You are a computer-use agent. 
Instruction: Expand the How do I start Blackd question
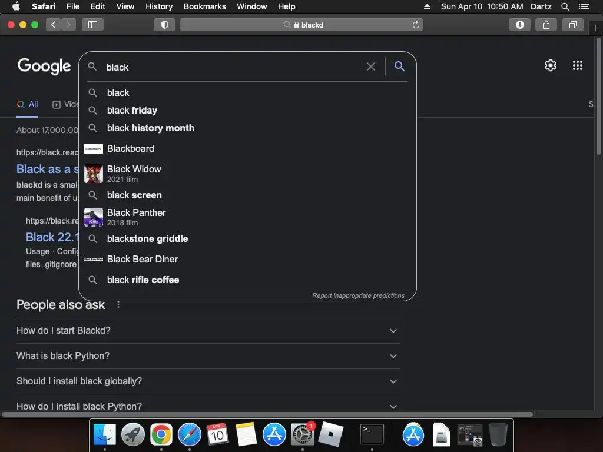(x=208, y=331)
